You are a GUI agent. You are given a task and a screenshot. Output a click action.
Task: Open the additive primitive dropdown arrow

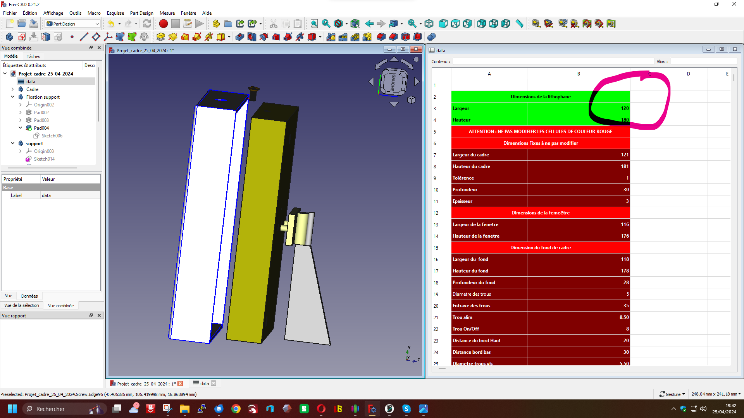[229, 37]
